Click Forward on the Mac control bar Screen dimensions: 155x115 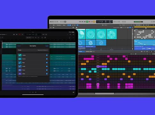(82, 22)
